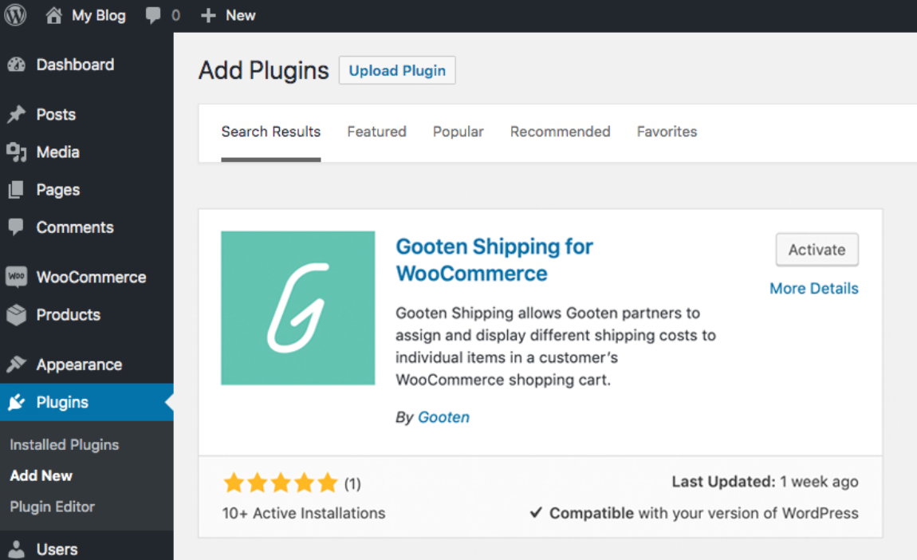The width and height of the screenshot is (917, 560).
Task: Switch to the Featured tab
Action: [376, 132]
